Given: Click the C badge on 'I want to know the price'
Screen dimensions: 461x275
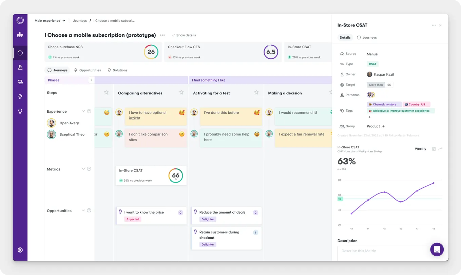Looking at the screenshot, I should pos(180,213).
